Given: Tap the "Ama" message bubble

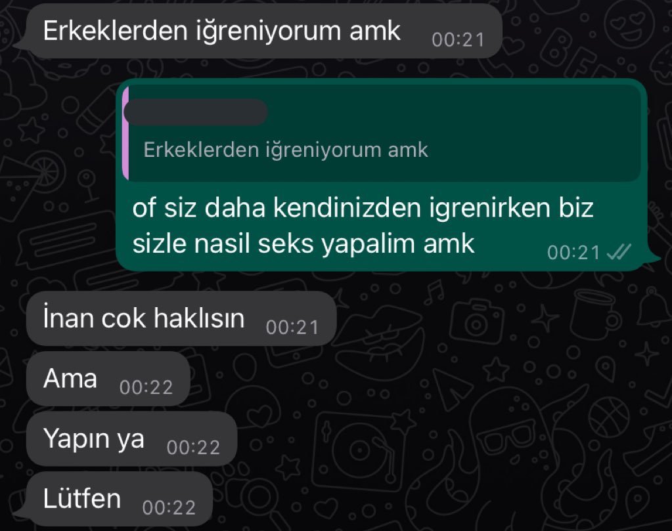Looking at the screenshot, I should point(108,379).
